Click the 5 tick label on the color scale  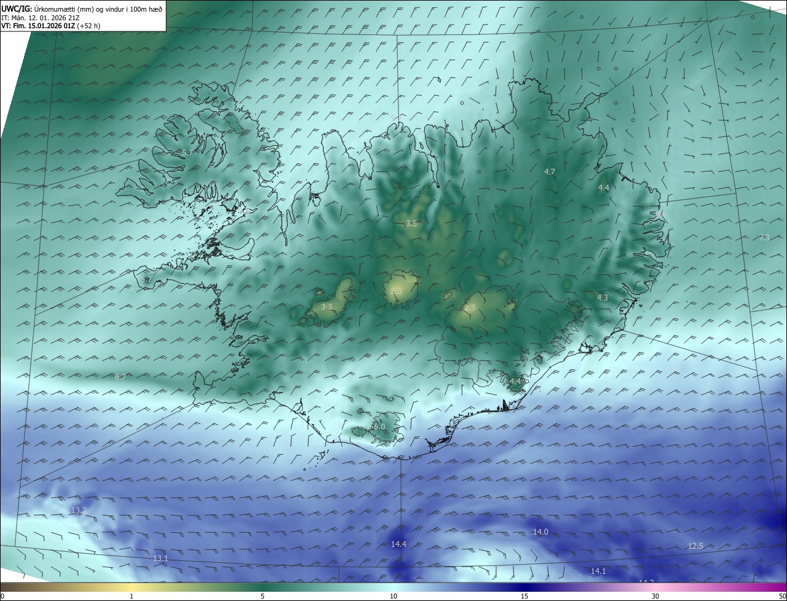point(263,596)
